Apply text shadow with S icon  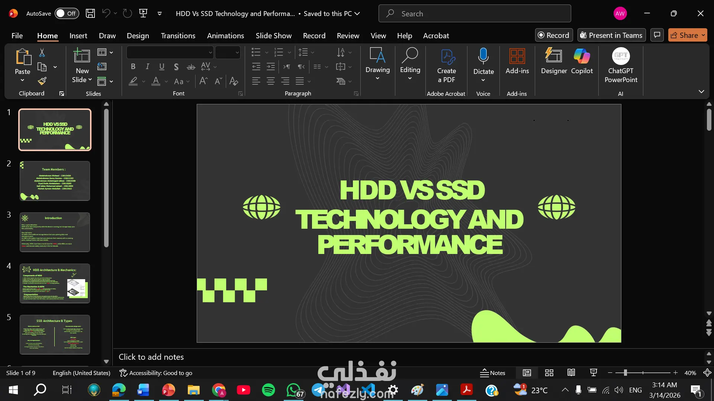tap(176, 67)
